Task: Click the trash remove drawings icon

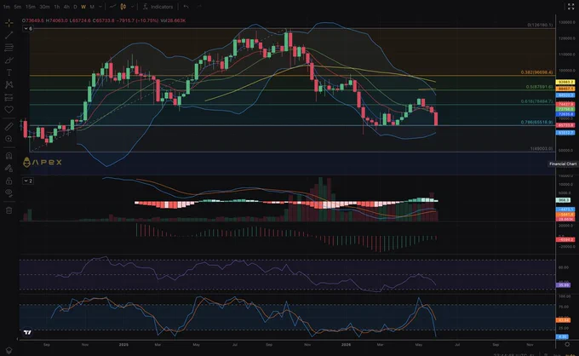Action: coord(9,210)
